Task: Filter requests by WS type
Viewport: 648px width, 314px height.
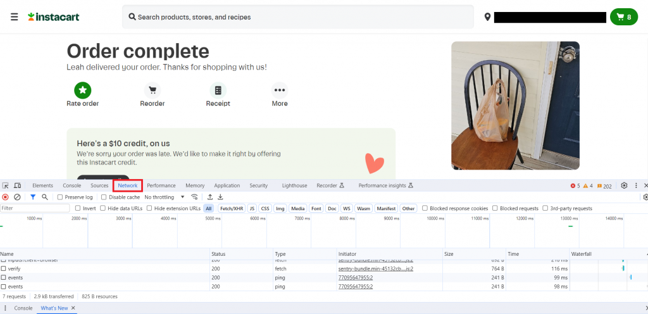Action: 347,209
